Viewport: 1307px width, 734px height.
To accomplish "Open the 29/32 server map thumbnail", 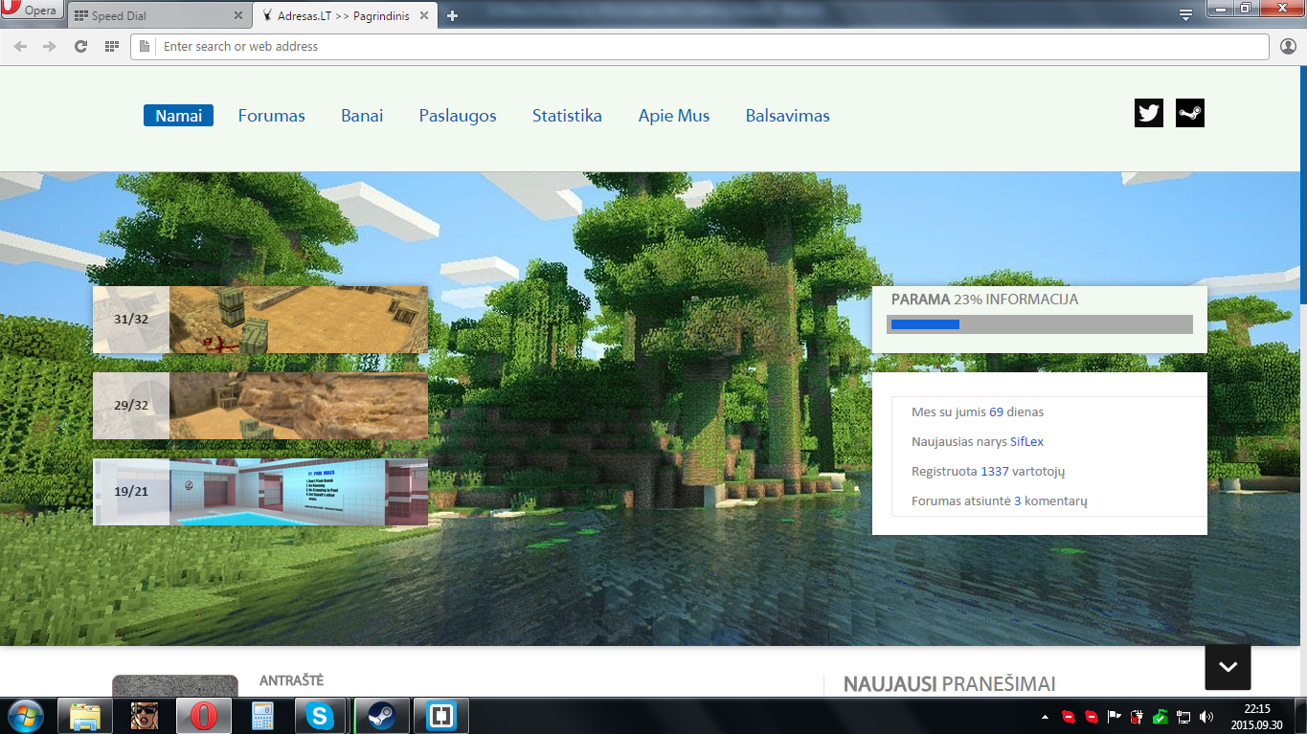I will click(260, 406).
